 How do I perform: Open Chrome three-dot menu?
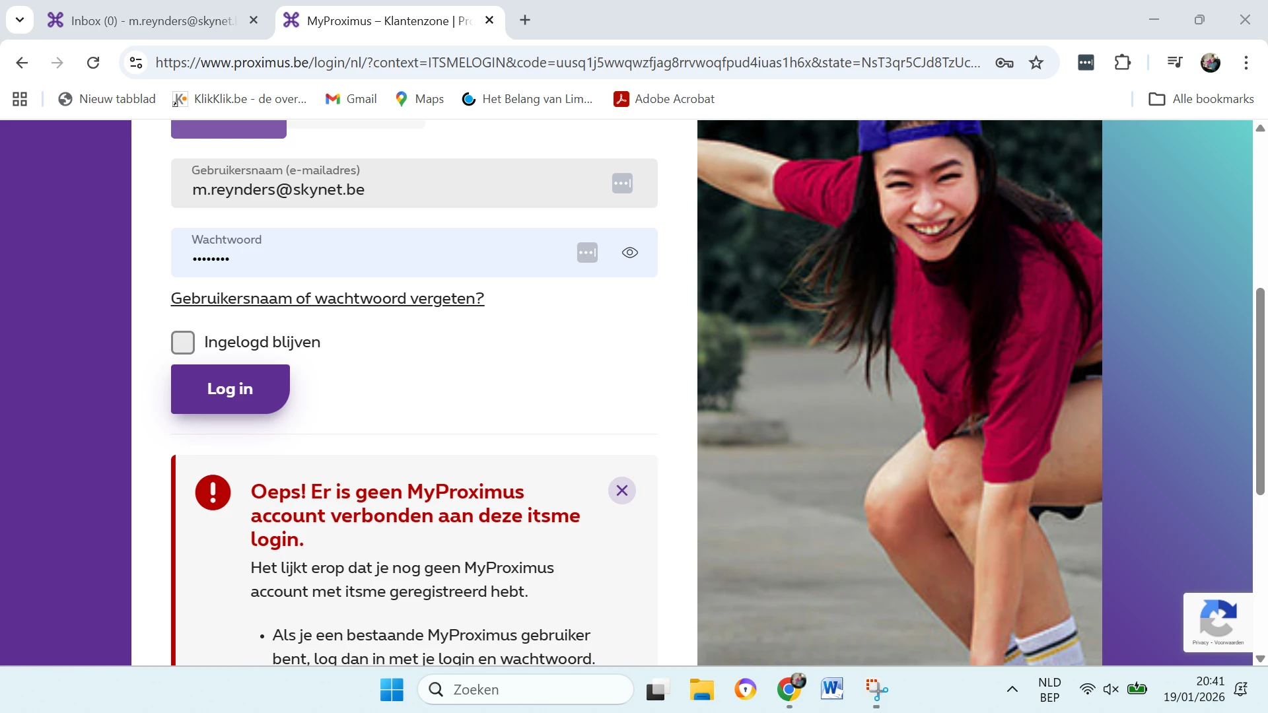point(1246,63)
